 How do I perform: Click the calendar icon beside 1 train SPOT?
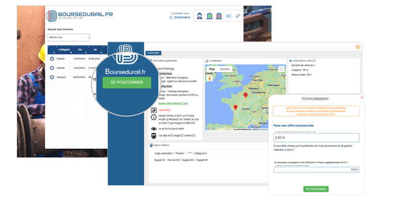pos(154,110)
